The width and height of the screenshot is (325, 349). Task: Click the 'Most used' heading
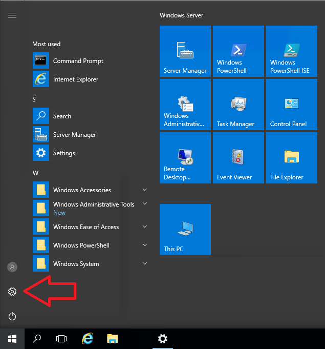46,44
